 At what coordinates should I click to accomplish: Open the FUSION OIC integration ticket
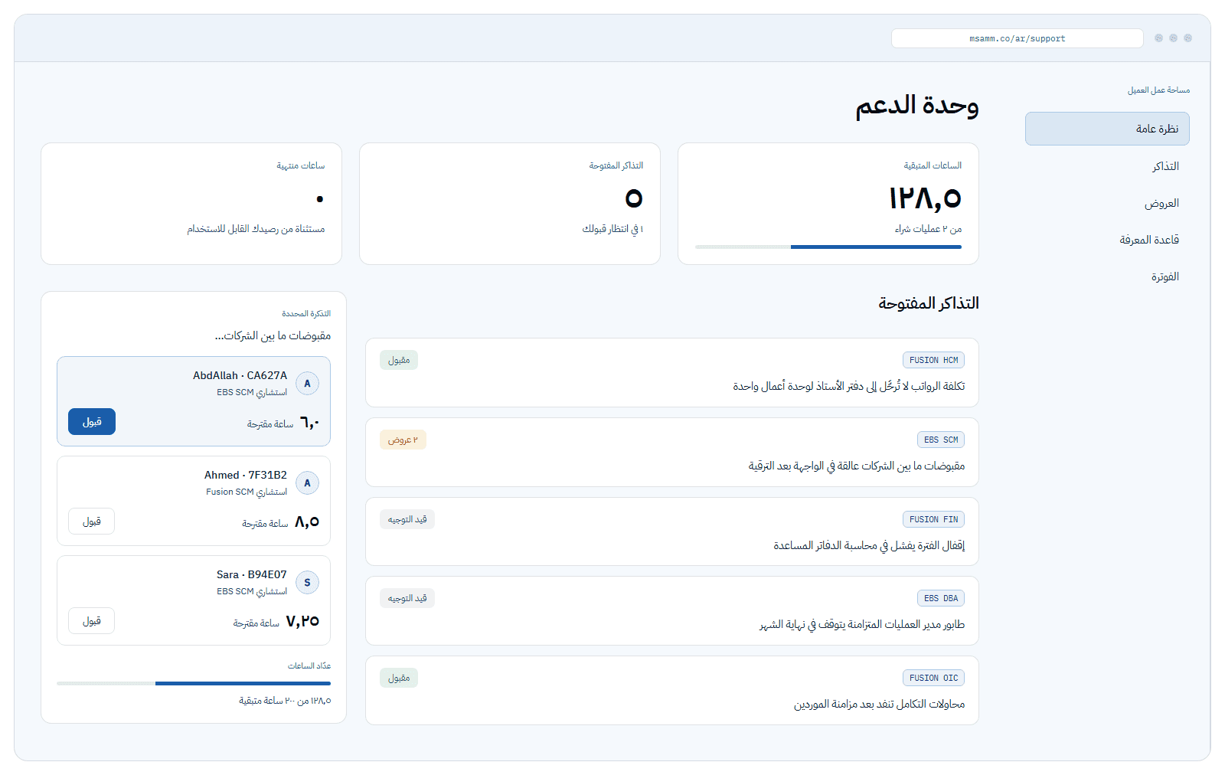point(672,691)
